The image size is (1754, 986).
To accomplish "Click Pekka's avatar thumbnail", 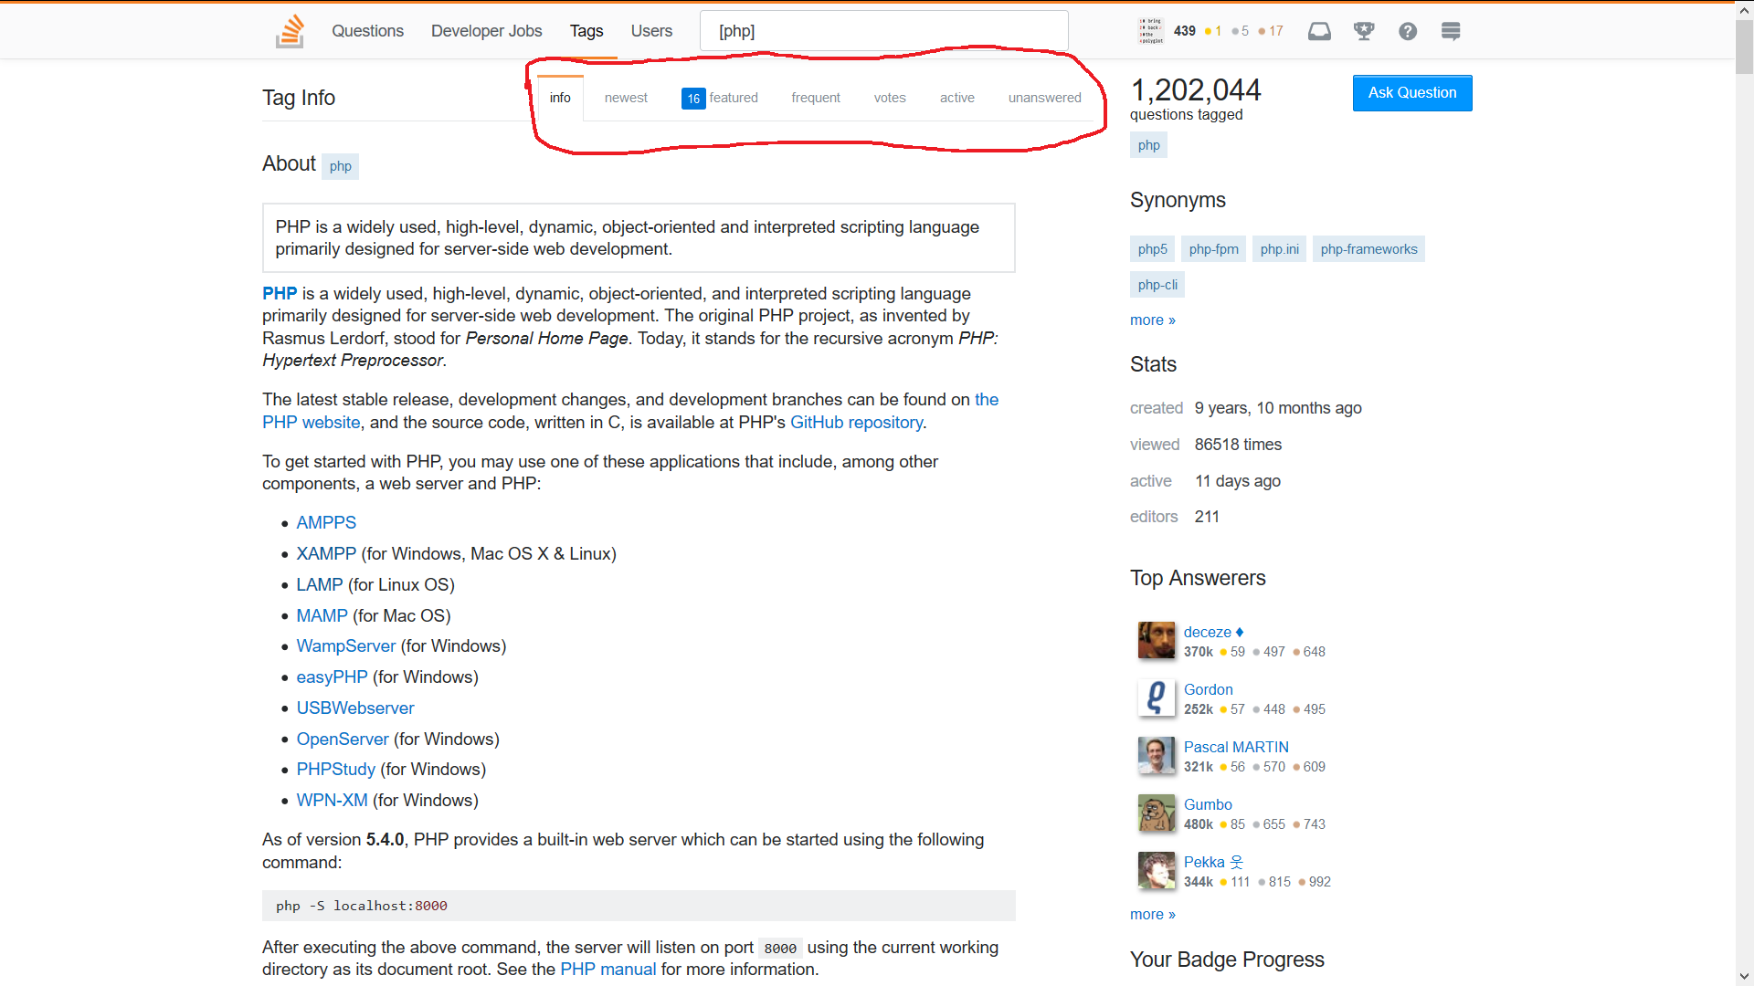I will point(1157,871).
